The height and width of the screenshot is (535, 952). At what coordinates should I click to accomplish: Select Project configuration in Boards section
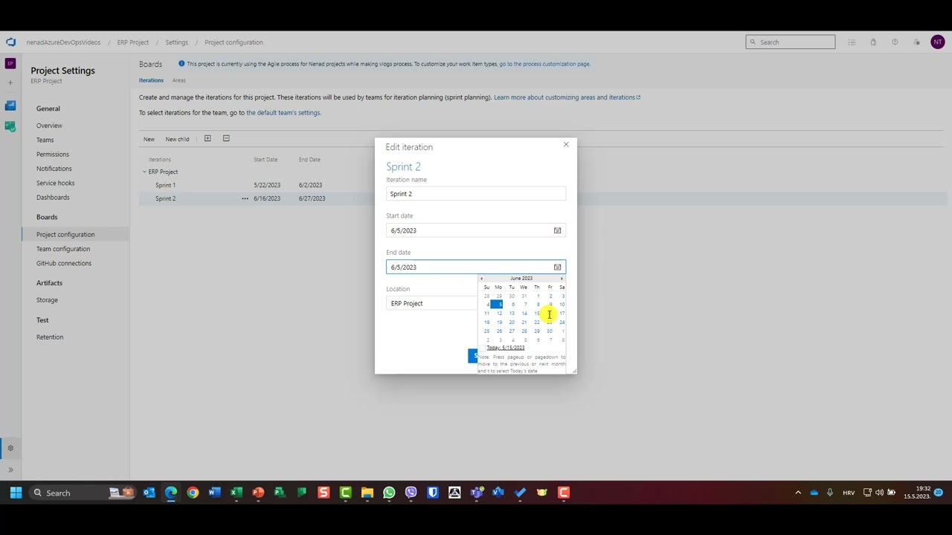65,235
